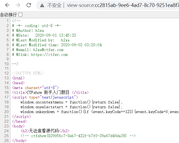
Task: Click the opening <html> tag
Action: tap(18, 78)
